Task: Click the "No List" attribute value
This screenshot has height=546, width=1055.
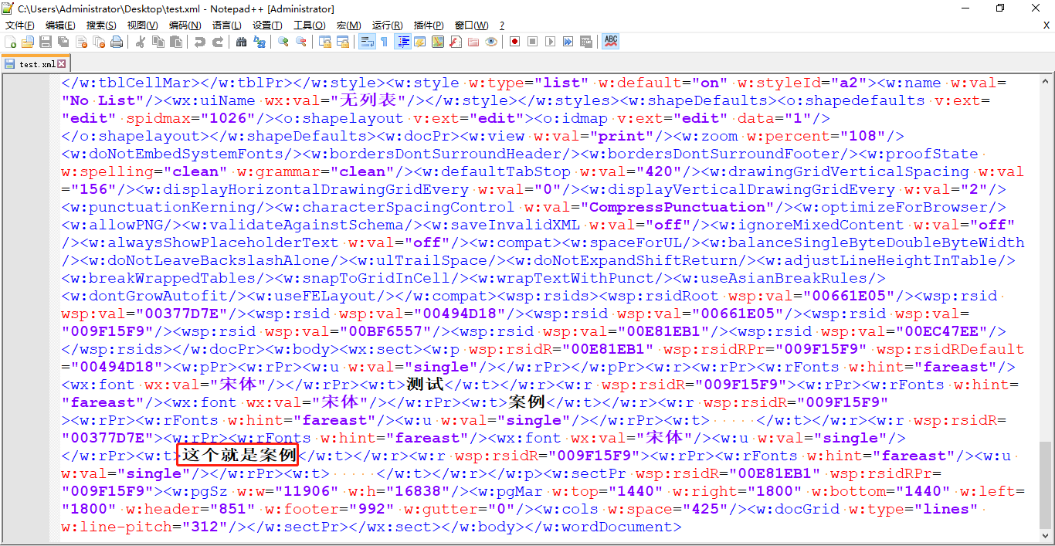Action: (104, 100)
